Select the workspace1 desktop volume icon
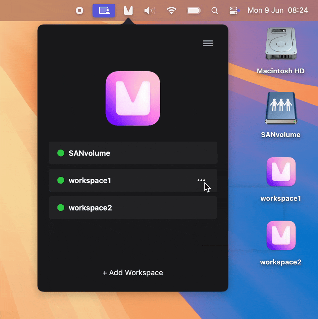 (281, 172)
